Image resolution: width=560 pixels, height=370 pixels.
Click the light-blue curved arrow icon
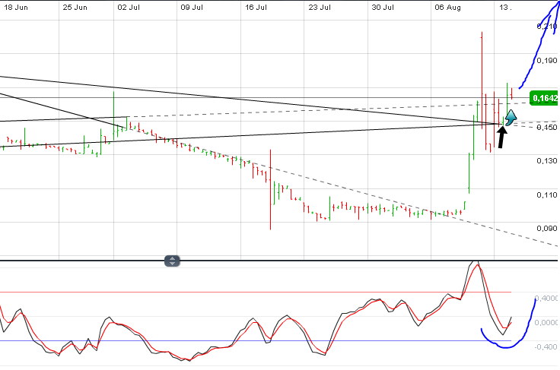pos(511,116)
